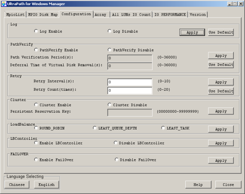Viewport: 245px width, 194px height.
Task: Click the (00000000-99999999) range text
Action: pos(178,111)
